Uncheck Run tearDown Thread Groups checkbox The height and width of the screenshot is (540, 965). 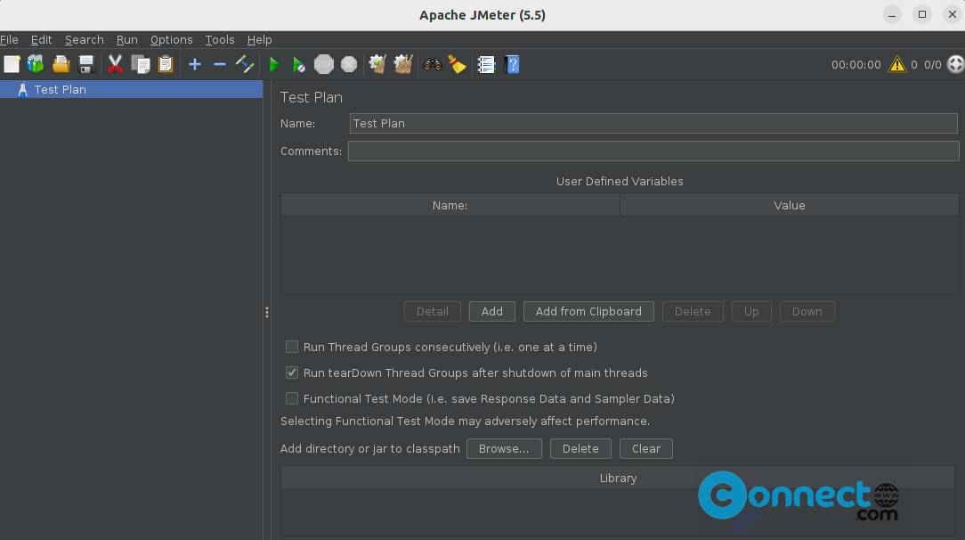tap(292, 372)
